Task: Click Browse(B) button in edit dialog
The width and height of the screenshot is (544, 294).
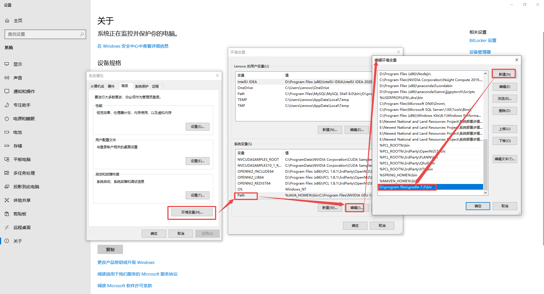Action: tap(505, 99)
